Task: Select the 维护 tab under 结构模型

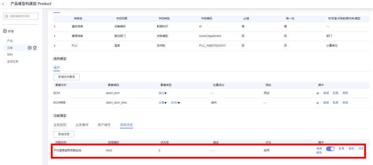Action: click(56, 67)
